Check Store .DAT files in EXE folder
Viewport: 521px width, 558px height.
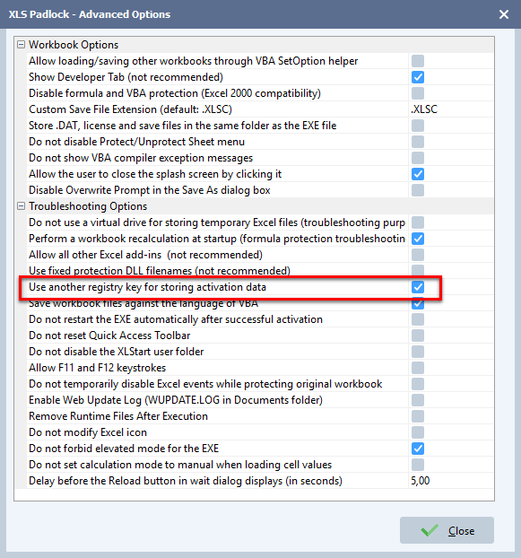418,126
